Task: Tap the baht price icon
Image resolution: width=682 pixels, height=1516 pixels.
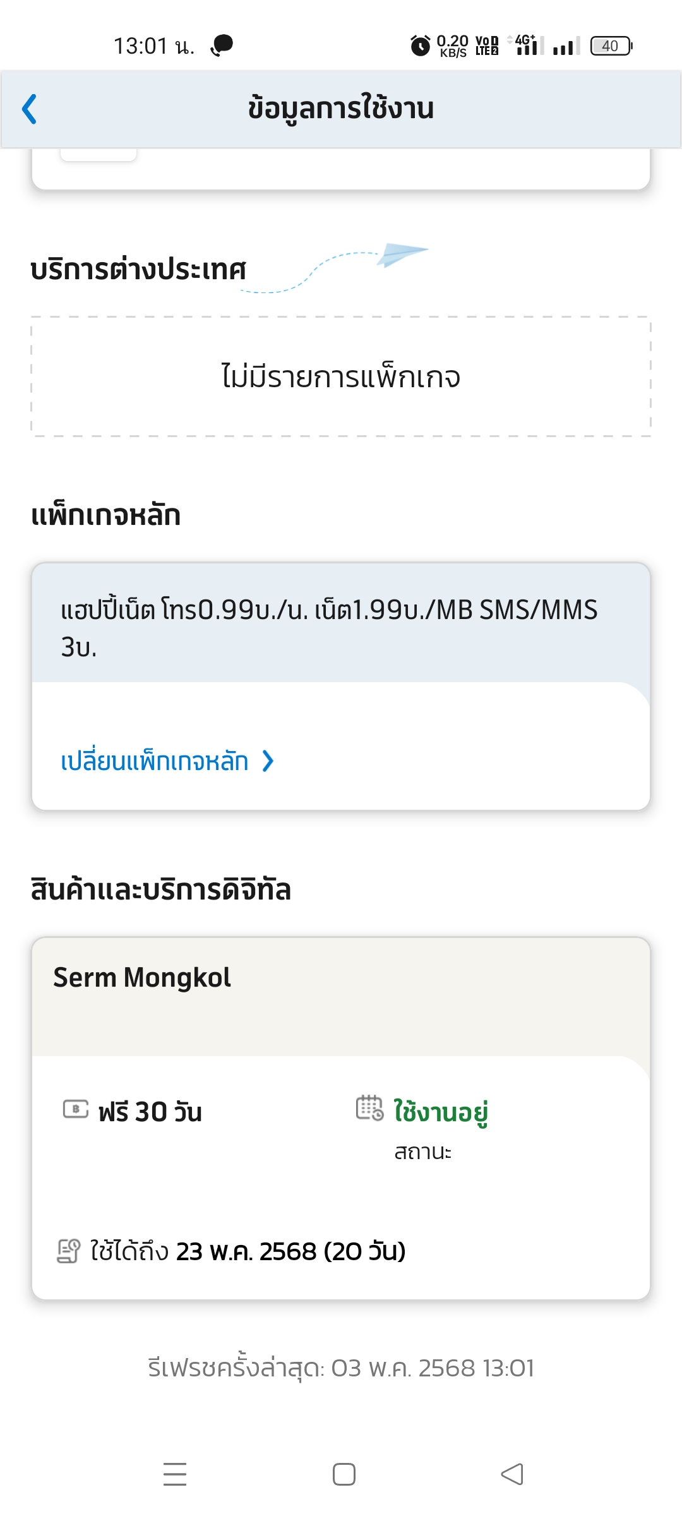Action: click(x=76, y=1109)
